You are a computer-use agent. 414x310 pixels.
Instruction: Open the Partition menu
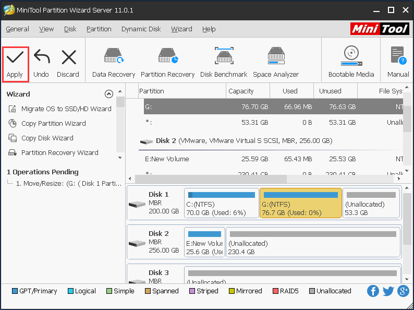pyautogui.click(x=99, y=29)
